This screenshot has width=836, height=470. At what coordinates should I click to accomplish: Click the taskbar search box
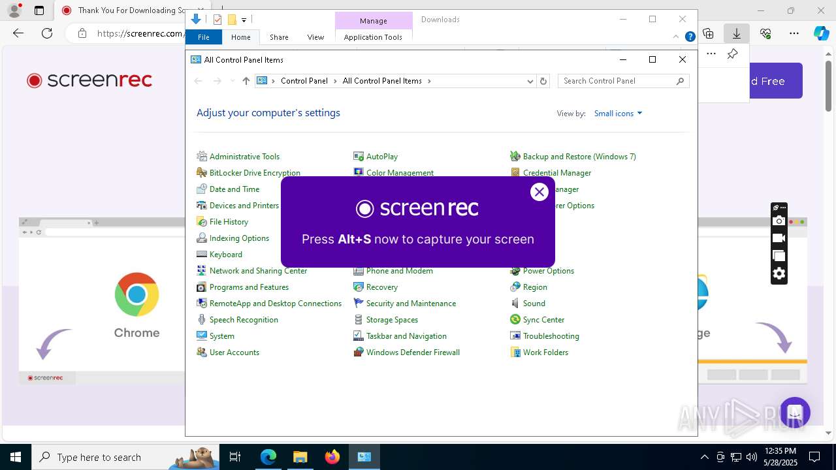tap(125, 457)
